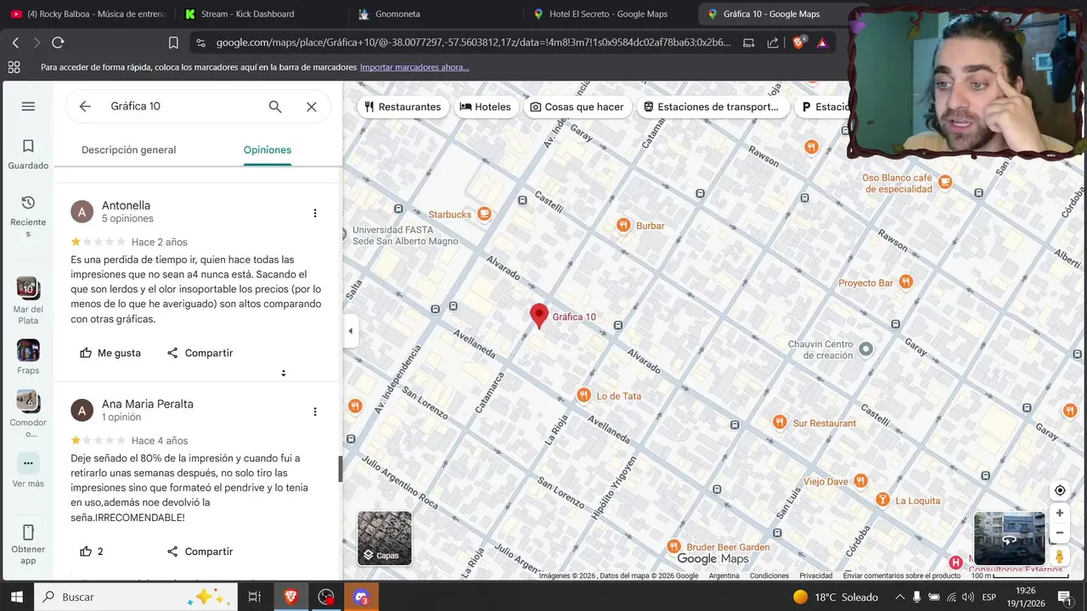Open options menu for Antonella's review

point(315,213)
